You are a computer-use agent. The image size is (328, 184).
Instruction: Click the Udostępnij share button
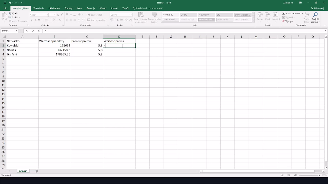(317, 8)
